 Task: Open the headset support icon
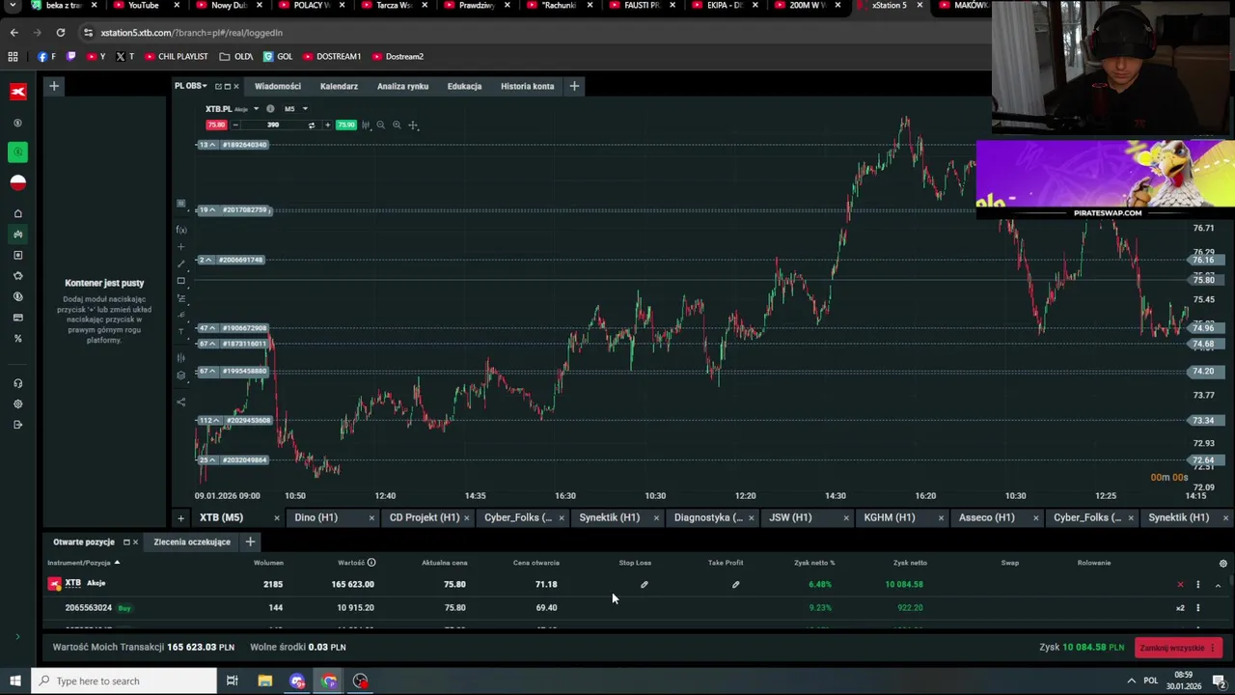pos(17,383)
